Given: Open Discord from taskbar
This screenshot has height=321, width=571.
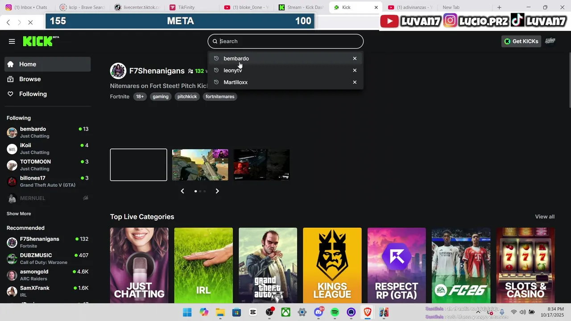Looking at the screenshot, I should point(319,312).
